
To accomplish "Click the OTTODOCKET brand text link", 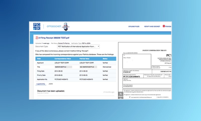I will click(54, 26).
